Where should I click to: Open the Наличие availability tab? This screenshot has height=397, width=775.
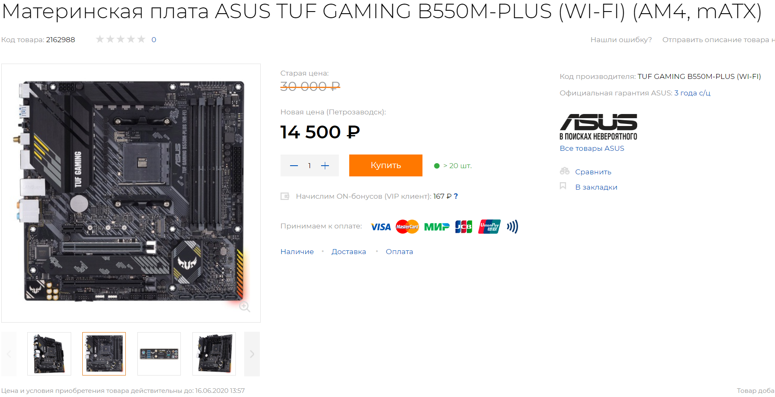pyautogui.click(x=297, y=252)
